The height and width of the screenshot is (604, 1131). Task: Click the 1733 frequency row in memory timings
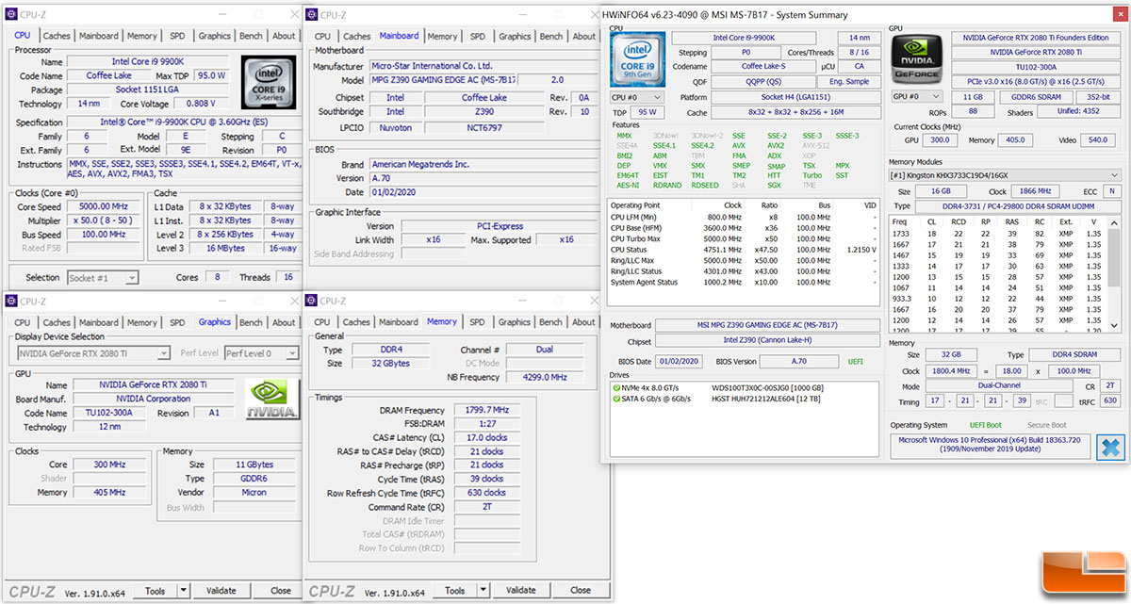point(998,233)
